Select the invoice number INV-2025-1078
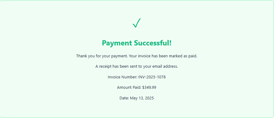 (x=152, y=77)
